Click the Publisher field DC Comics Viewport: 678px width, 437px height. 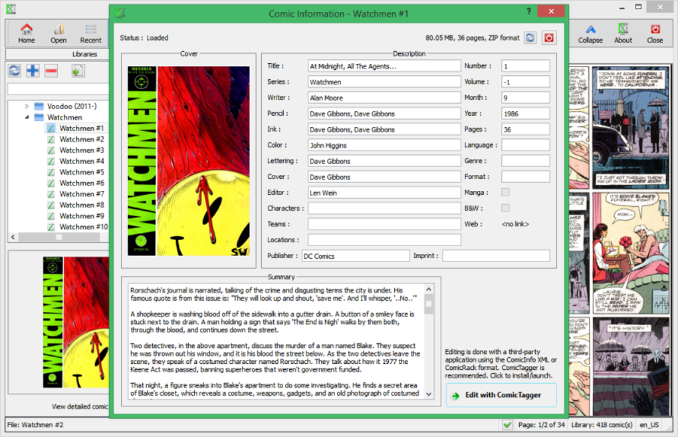(x=356, y=255)
